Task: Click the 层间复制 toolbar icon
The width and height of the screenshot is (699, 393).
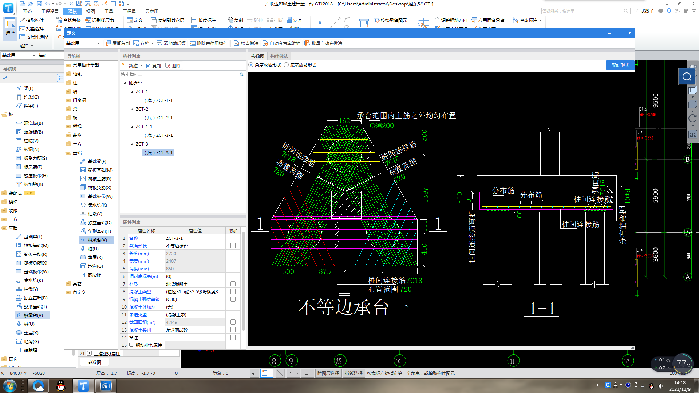Action: tap(108, 43)
